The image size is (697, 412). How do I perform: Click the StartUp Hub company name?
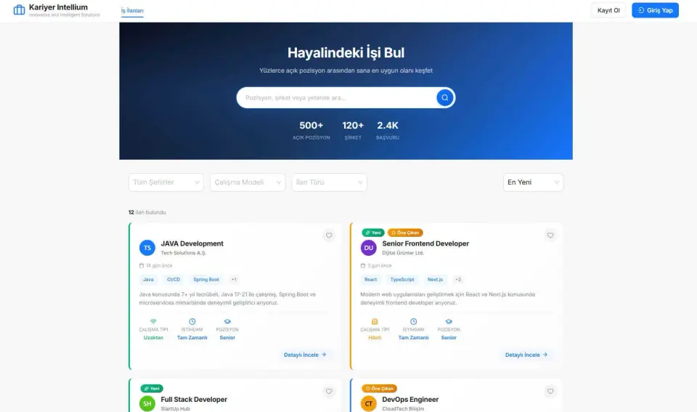click(x=175, y=408)
